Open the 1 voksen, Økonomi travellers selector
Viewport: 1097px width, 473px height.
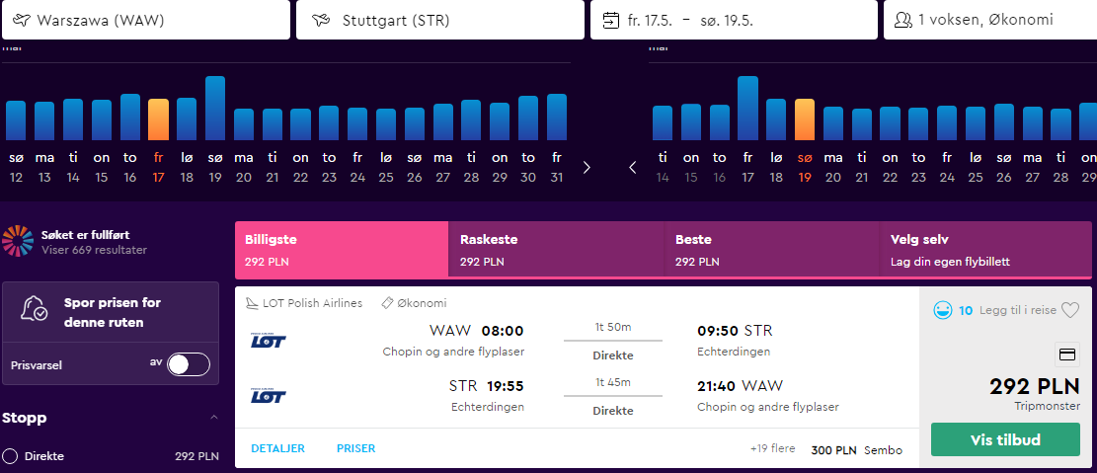990,20
